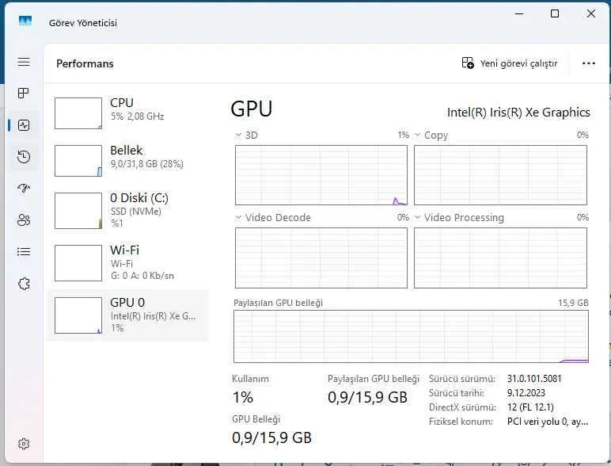611x466 pixels.
Task: Click the 15,9 GB graph maximum label
Action: 573,303
